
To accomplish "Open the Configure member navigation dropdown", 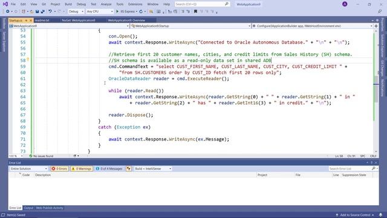I will click(x=312, y=26).
